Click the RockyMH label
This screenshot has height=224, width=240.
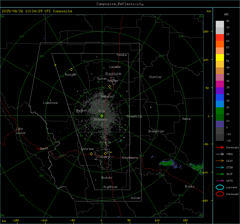pos(70,75)
